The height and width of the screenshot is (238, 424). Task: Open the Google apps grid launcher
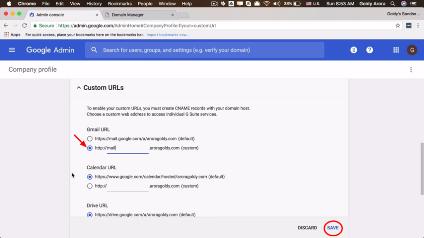coord(396,50)
